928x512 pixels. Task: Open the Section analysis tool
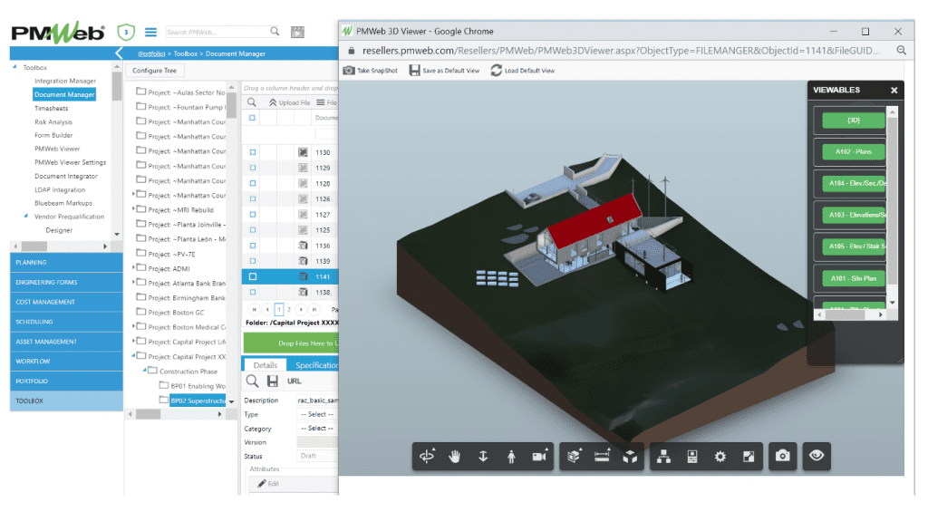click(574, 457)
